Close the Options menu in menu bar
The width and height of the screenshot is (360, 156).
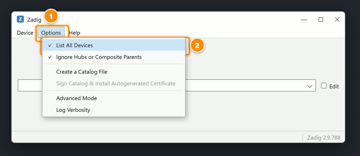(51, 33)
